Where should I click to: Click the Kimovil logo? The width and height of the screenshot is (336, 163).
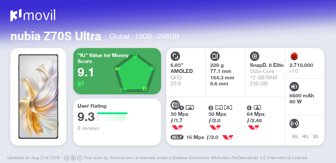coord(33,15)
